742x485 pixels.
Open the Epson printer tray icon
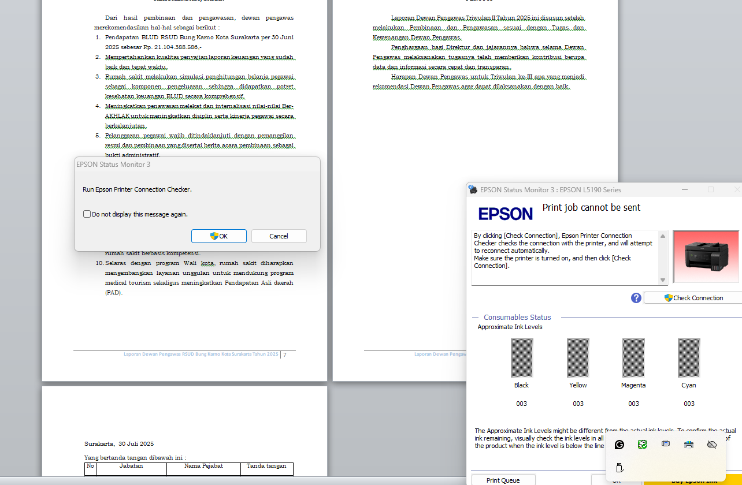point(688,445)
